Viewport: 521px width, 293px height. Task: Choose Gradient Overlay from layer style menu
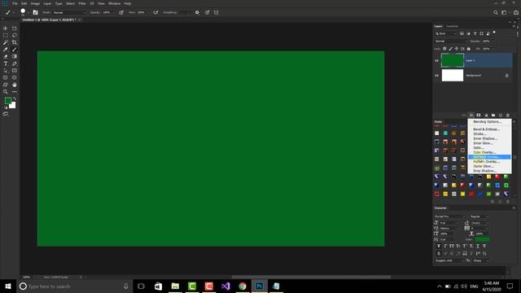click(489, 157)
